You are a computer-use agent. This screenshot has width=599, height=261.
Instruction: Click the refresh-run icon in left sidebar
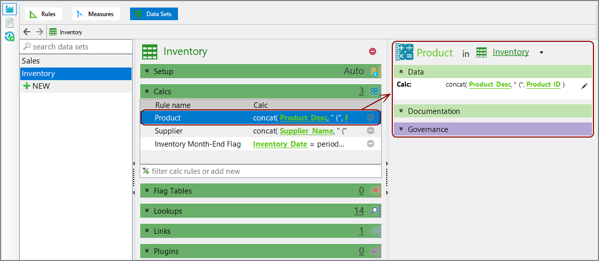click(10, 37)
